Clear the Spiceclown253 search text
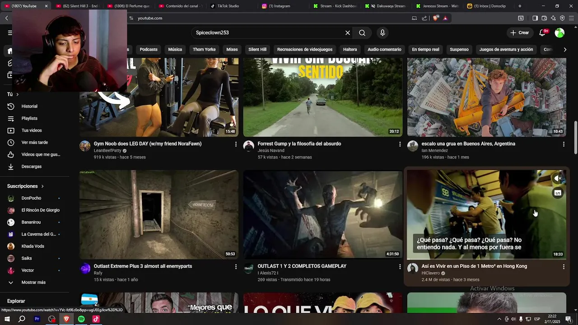The image size is (578, 325). click(x=348, y=32)
